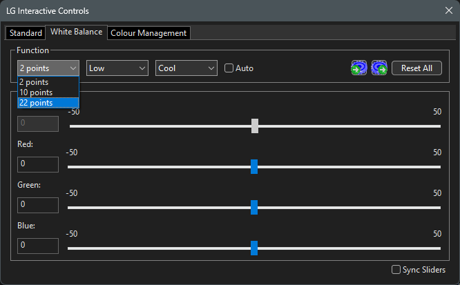This screenshot has width=460, height=285.
Task: Choose 10 points in the open list
Action: (48, 92)
